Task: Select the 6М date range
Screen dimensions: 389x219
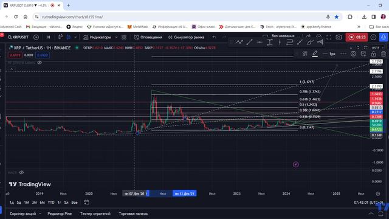Action: click(42, 203)
